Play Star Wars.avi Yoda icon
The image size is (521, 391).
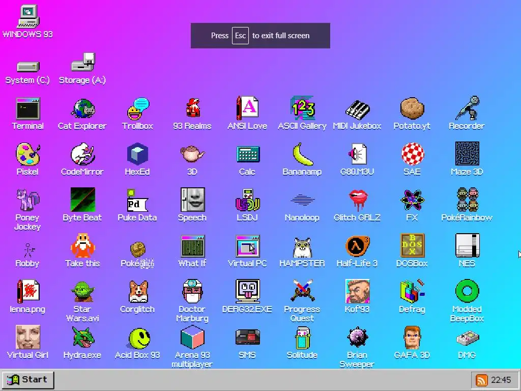point(83,292)
